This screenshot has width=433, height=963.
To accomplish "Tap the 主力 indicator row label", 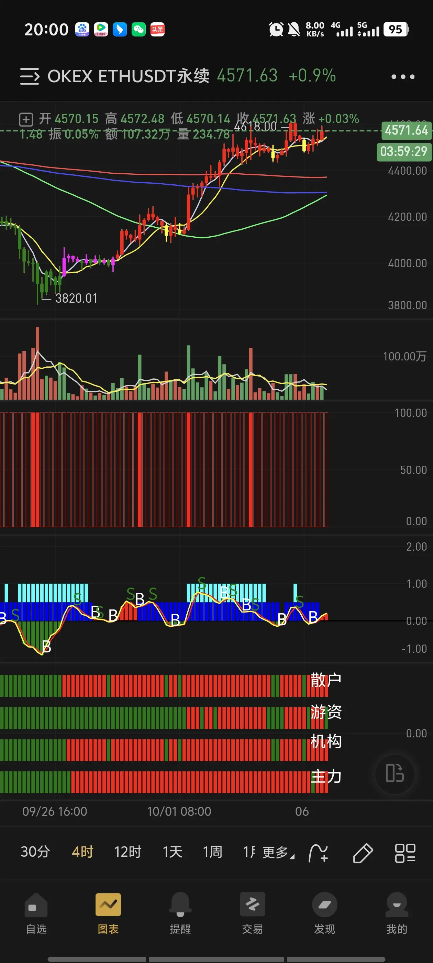I will [326, 776].
